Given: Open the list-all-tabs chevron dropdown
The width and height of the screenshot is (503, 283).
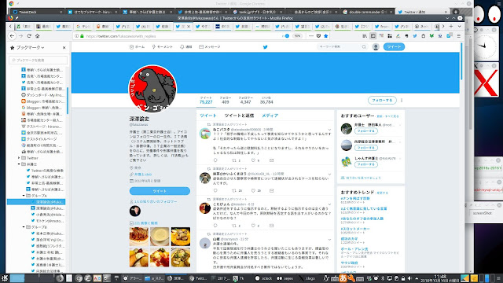Looking at the screenshot, I should (x=459, y=26).
